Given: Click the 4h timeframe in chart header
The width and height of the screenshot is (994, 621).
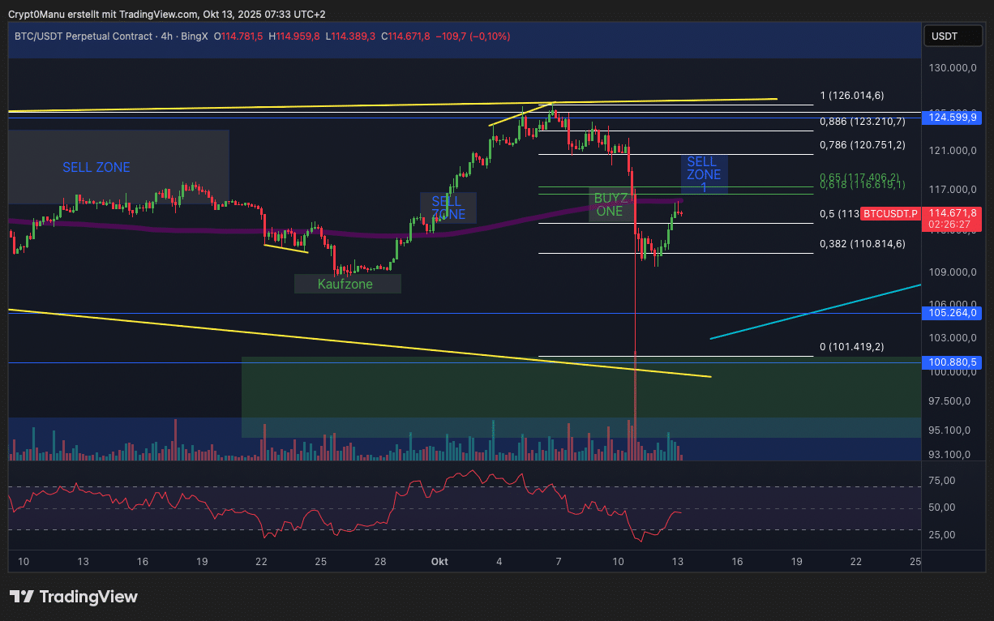Looking at the screenshot, I should tap(170, 36).
